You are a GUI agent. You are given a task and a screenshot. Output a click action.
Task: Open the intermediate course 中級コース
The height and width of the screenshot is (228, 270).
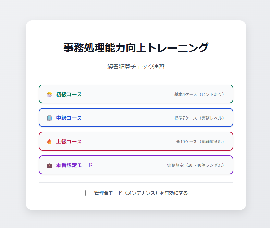point(136,118)
